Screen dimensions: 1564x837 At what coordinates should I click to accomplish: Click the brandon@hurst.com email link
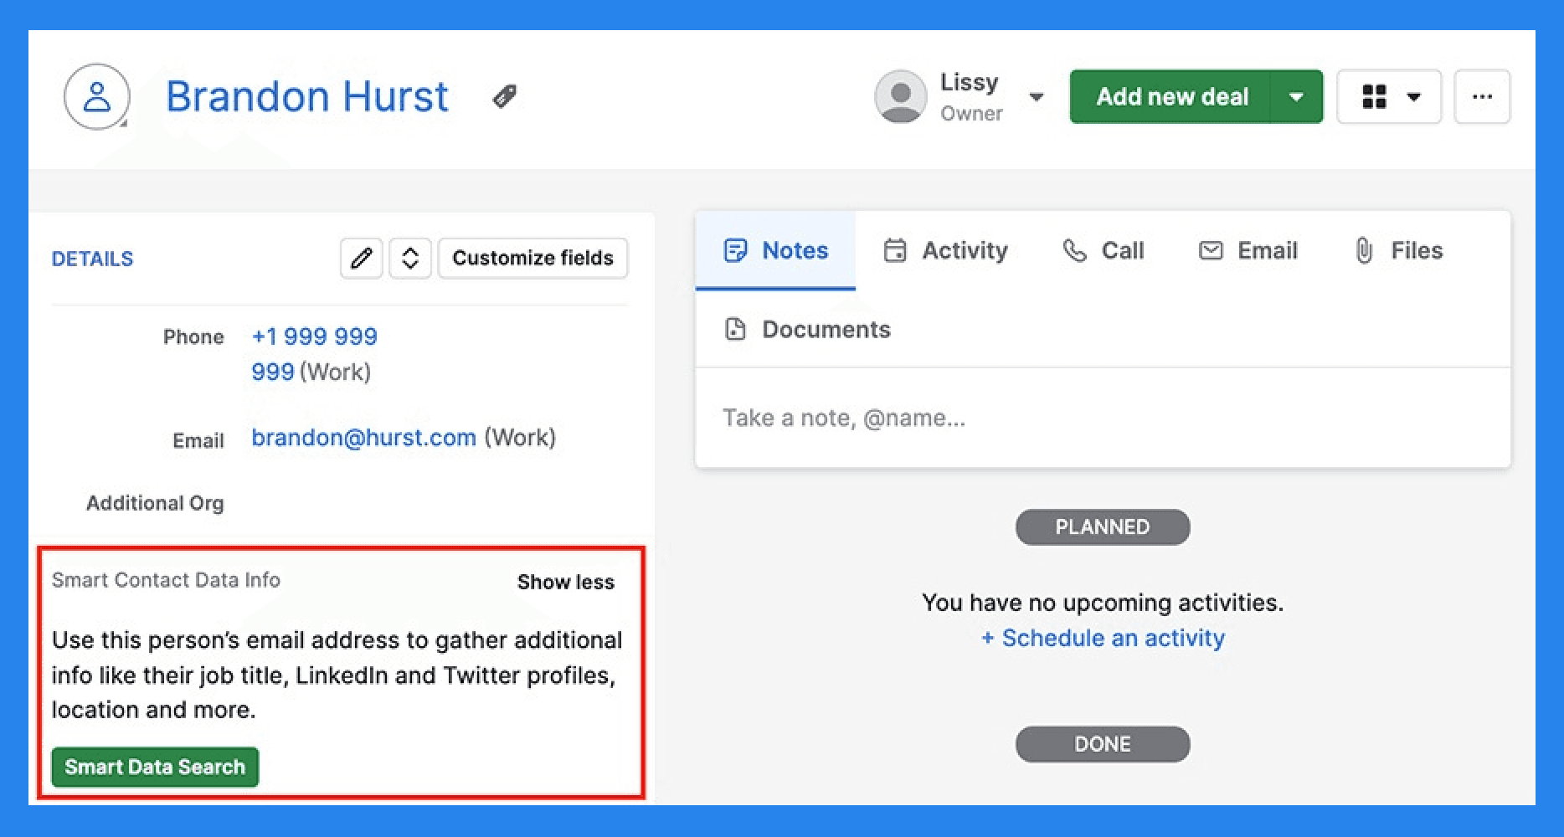point(363,437)
